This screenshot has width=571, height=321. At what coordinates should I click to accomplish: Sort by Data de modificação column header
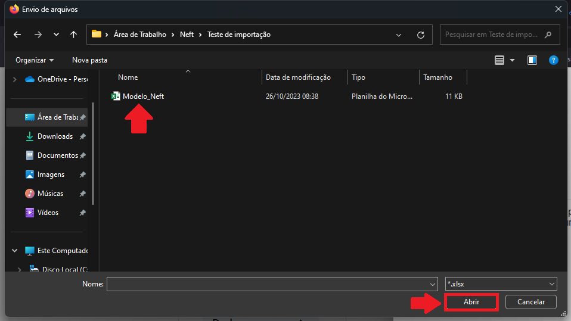[x=298, y=77]
